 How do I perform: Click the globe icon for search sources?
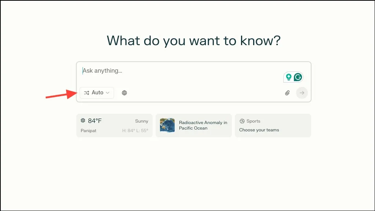coord(124,93)
